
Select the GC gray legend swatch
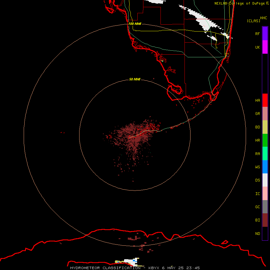pos(265,207)
